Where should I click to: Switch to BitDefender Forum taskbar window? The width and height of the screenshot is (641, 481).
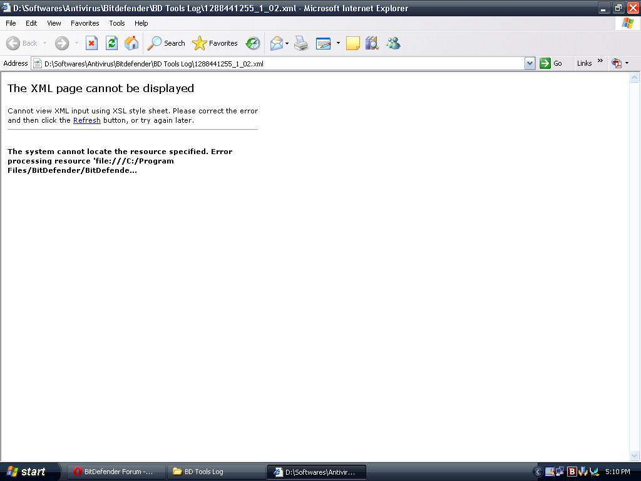(x=115, y=472)
